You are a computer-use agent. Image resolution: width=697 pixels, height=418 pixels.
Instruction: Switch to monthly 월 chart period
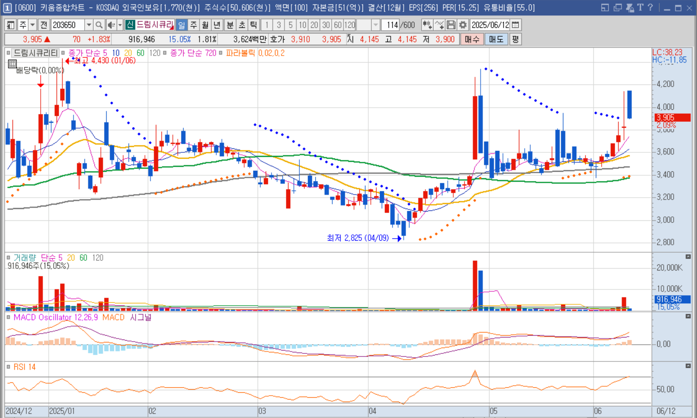pos(205,25)
